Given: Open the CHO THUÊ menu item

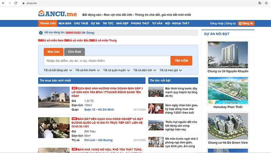Looking at the screenshot, I should tap(81, 23).
